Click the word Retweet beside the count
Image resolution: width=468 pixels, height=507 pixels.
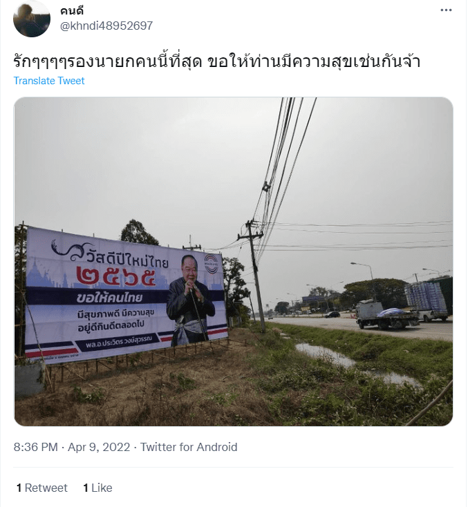(x=46, y=488)
